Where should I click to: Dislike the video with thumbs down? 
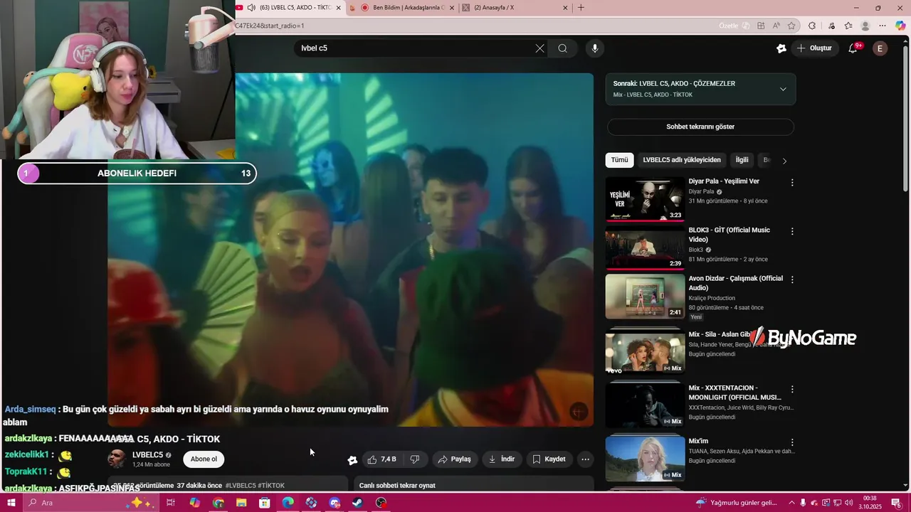pos(415,459)
